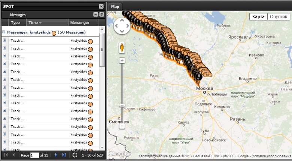Viewport: 292px width, 161px height.
Task: Collapse the SPOT side panel
Action: [101, 6]
